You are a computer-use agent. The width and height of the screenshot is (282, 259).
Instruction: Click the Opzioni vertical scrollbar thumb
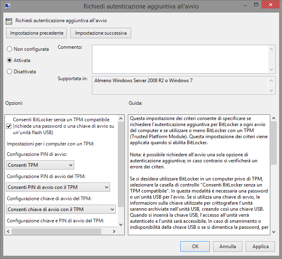pos(121,164)
